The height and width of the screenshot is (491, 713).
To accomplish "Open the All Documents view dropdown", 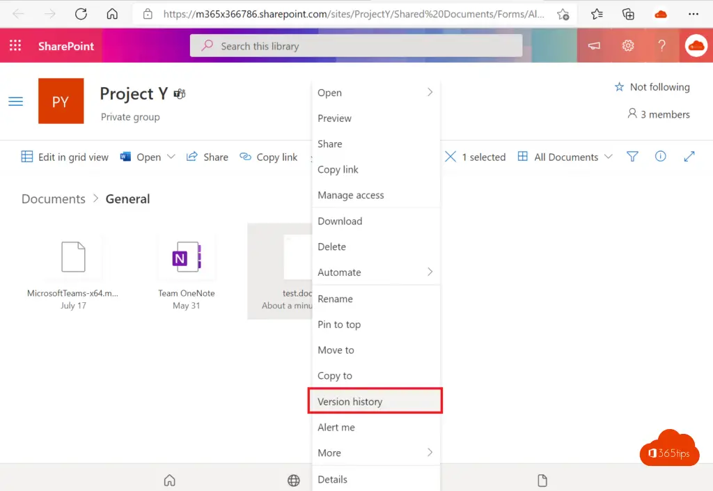I will pos(565,157).
